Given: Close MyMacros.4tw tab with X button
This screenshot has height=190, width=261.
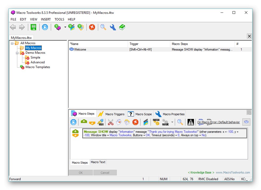Looking at the screenshot, I should (x=249, y=36).
